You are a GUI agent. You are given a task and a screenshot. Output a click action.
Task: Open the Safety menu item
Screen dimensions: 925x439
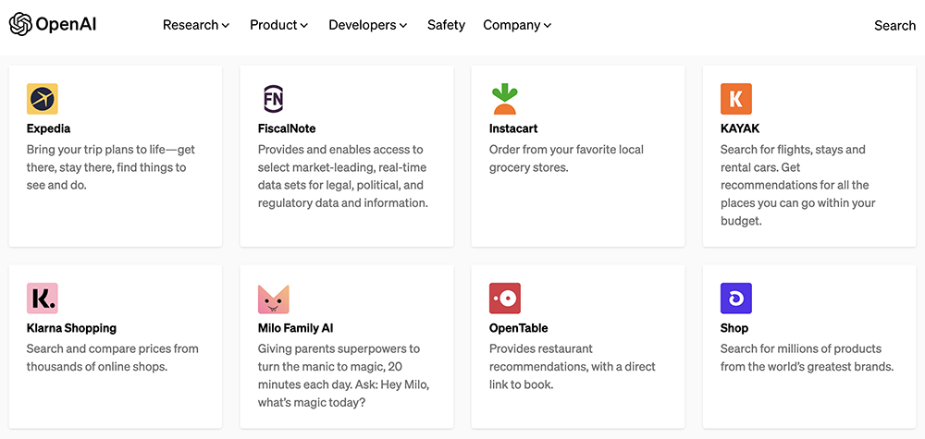tap(446, 25)
